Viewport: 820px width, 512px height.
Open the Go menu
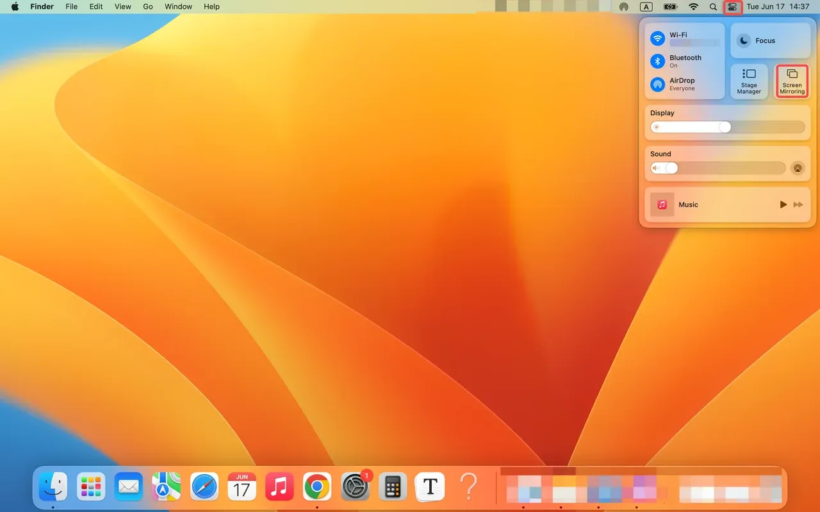(148, 6)
